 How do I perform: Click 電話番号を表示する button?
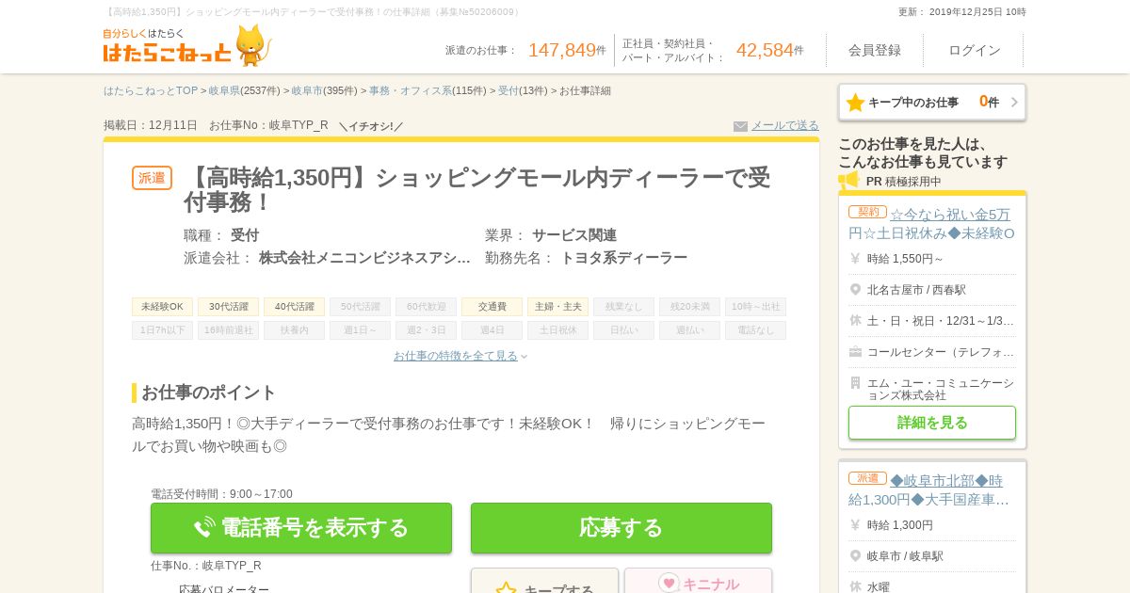coord(301,528)
